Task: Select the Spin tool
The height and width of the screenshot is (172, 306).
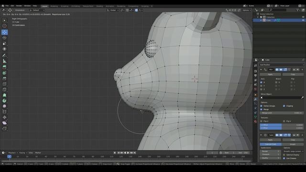Action: click(4, 101)
